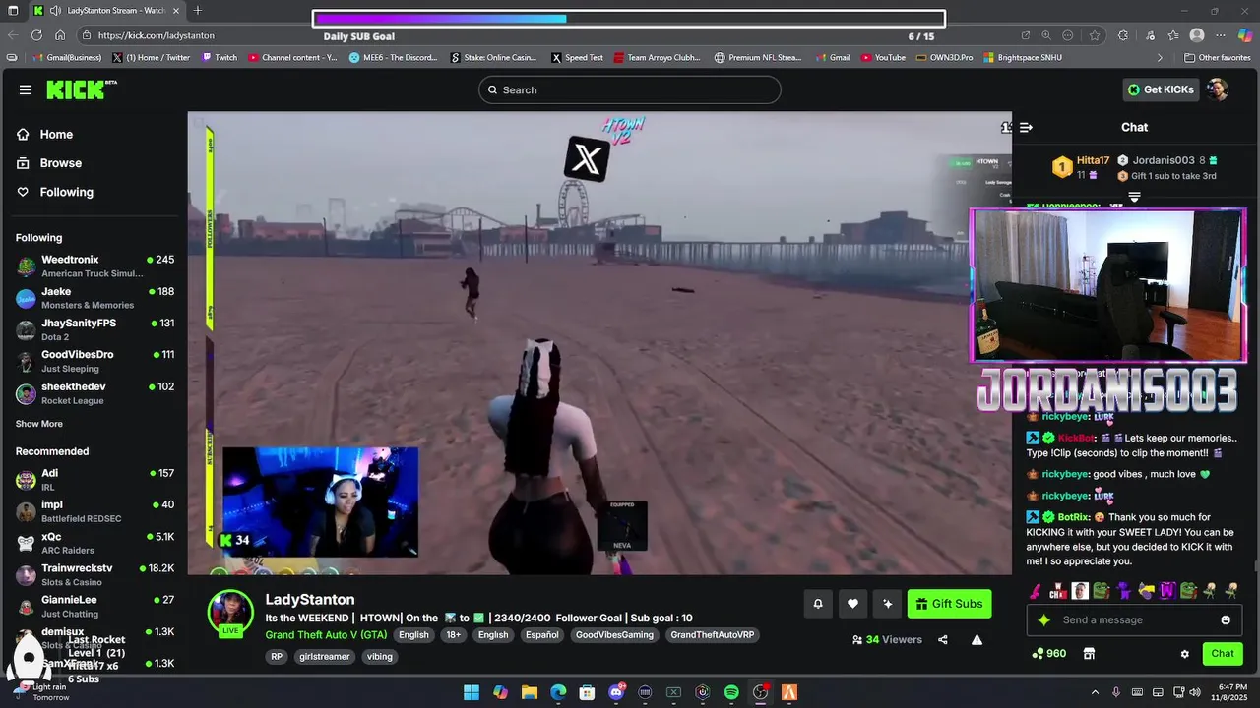1260x708 pixels.
Task: Open JhaySanityFPS channel in Following
Action: pyautogui.click(x=94, y=329)
